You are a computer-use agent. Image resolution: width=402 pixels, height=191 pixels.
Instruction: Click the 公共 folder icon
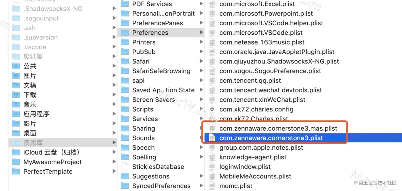click(x=16, y=66)
